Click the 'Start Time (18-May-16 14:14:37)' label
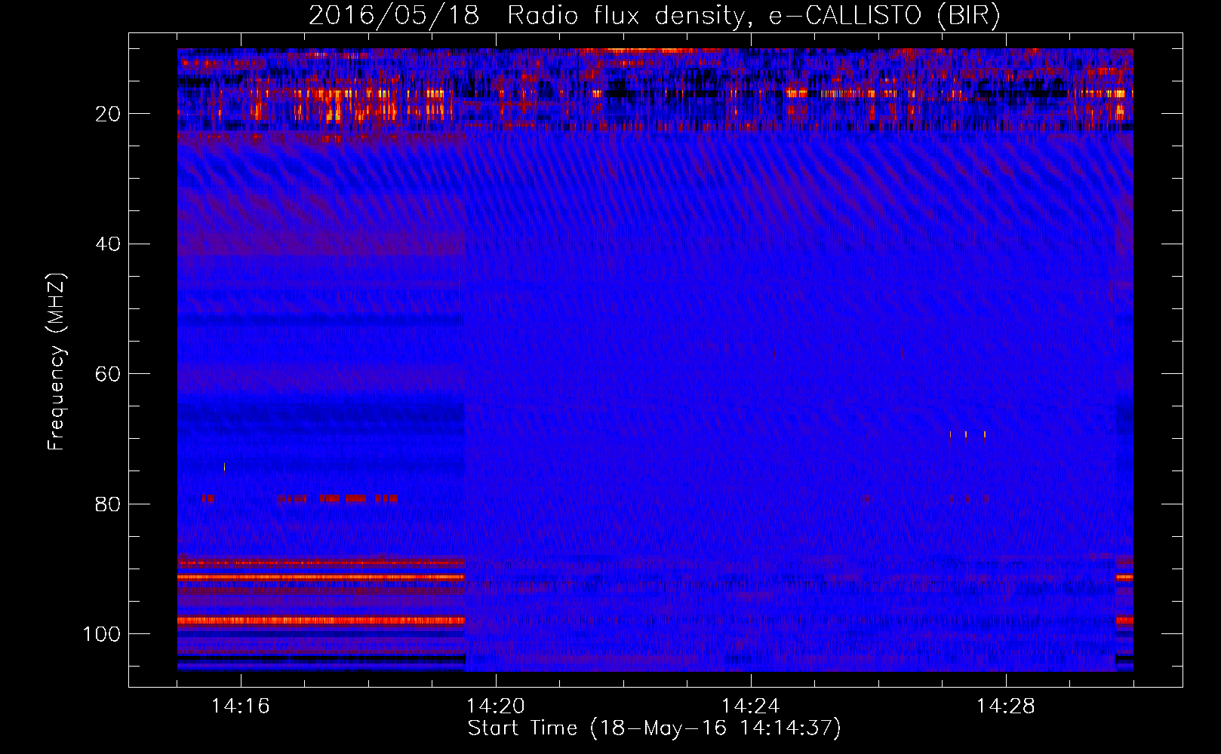The height and width of the screenshot is (754, 1221). 654,728
